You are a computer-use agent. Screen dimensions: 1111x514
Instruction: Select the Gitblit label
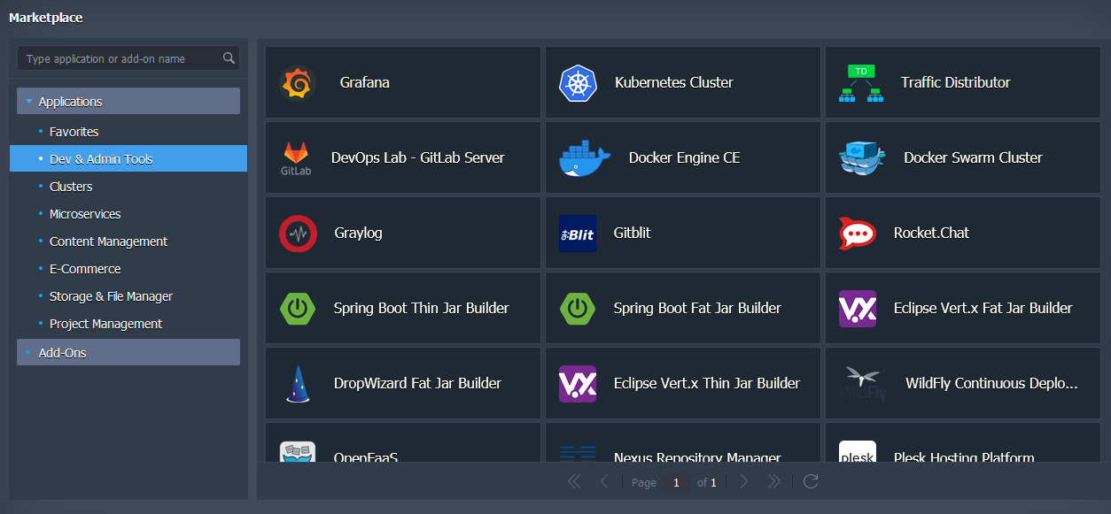coord(633,234)
